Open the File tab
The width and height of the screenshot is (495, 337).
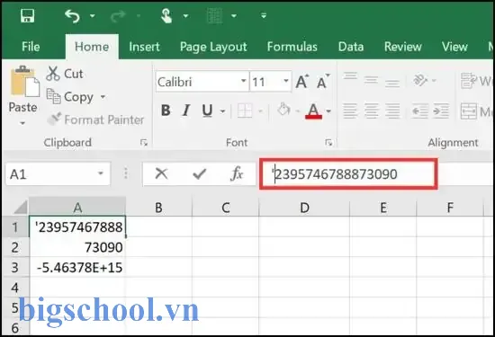[31, 47]
